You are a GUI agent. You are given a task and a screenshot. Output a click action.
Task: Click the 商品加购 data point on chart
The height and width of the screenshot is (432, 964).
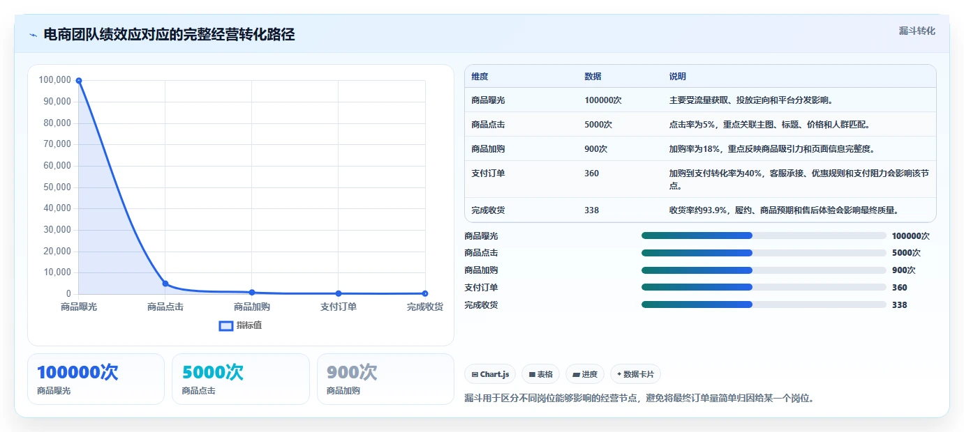[x=252, y=293]
